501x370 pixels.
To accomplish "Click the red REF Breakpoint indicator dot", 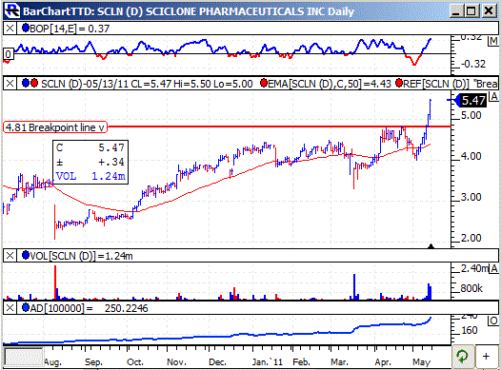I will (x=399, y=84).
